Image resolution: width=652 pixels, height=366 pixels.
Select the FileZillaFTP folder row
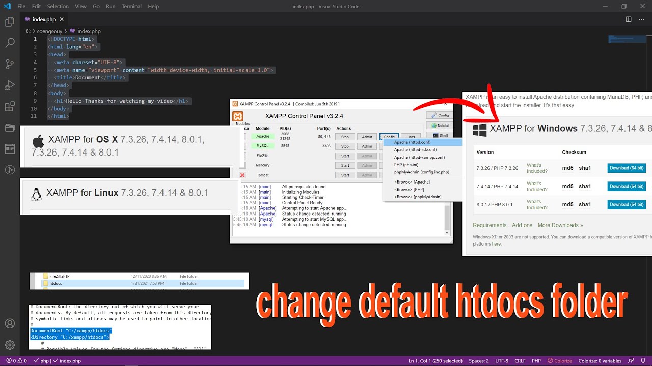[143, 276]
